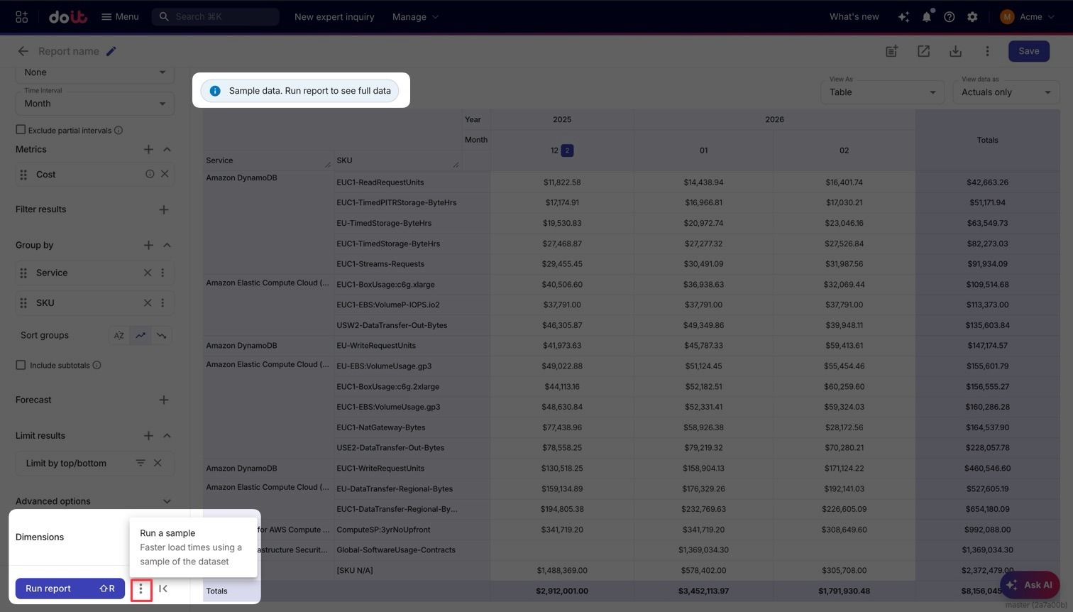1073x612 pixels.
Task: Click the month 12 badge
Action: [567, 151]
